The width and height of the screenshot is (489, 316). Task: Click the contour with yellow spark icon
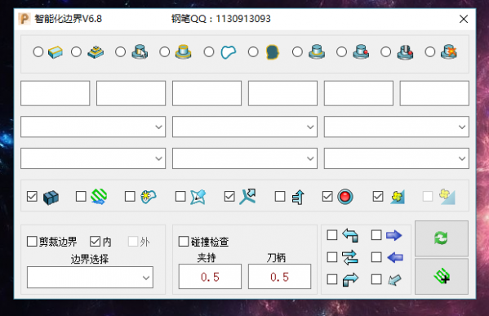149,197
